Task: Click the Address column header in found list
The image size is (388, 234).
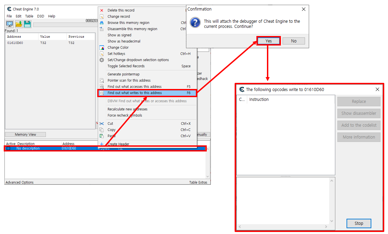Action: [22, 37]
